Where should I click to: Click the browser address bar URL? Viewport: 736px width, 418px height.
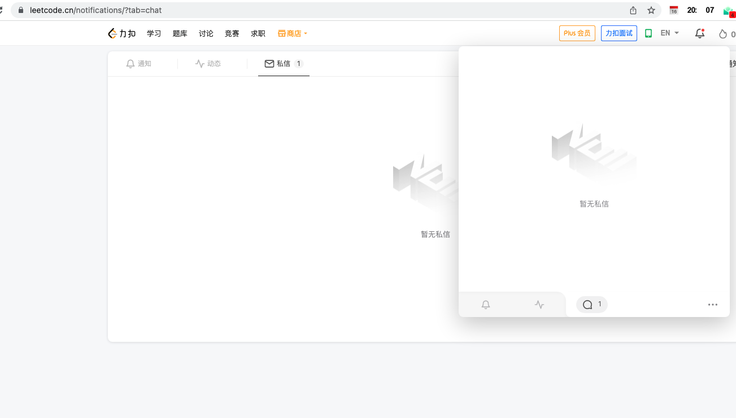(96, 10)
